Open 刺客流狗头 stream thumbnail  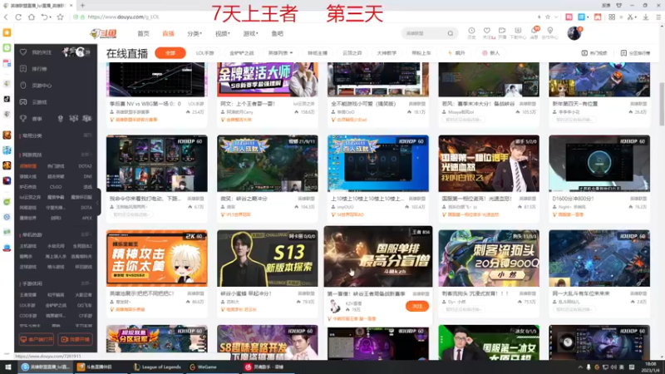tap(489, 258)
